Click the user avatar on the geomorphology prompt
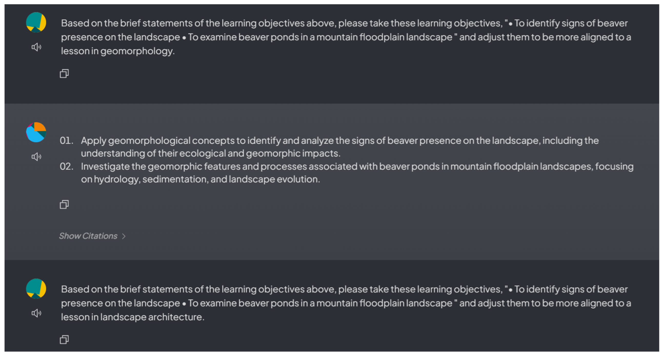664x357 pixels. click(36, 22)
